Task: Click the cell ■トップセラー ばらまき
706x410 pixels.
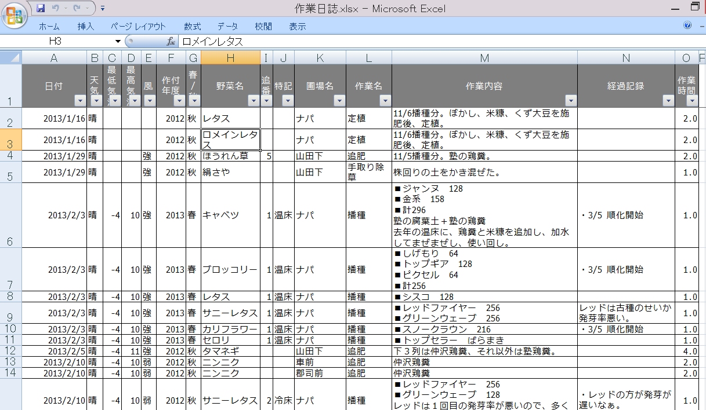Action: point(485,341)
